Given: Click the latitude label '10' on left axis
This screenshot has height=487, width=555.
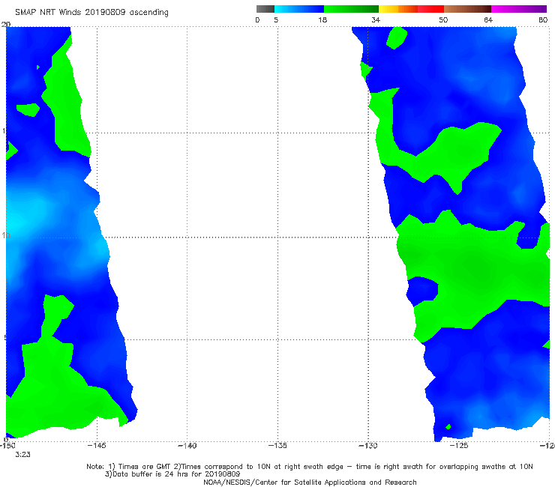Looking at the screenshot, I should 5,235.
